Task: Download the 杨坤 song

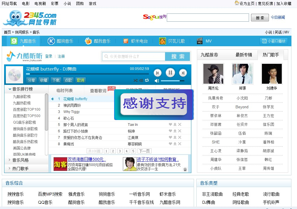Action: (x=175, y=131)
